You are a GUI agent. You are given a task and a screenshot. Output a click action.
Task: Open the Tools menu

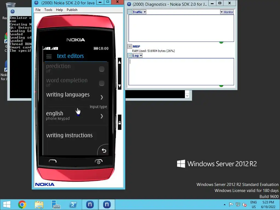(48, 10)
